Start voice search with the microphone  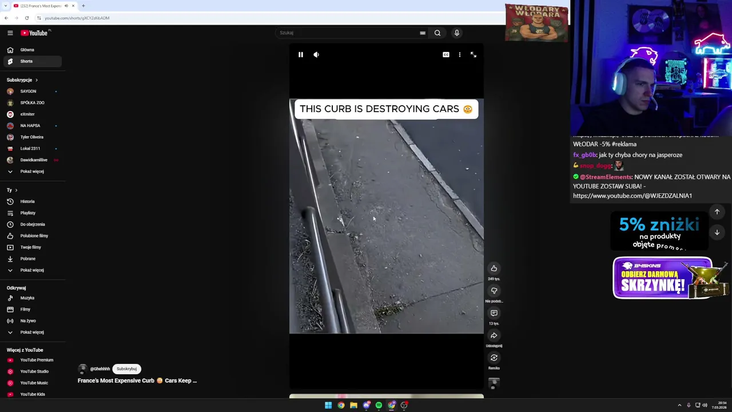click(457, 33)
